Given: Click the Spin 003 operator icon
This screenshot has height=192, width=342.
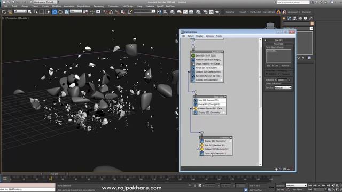Looking at the screenshot, I should tap(202, 145).
